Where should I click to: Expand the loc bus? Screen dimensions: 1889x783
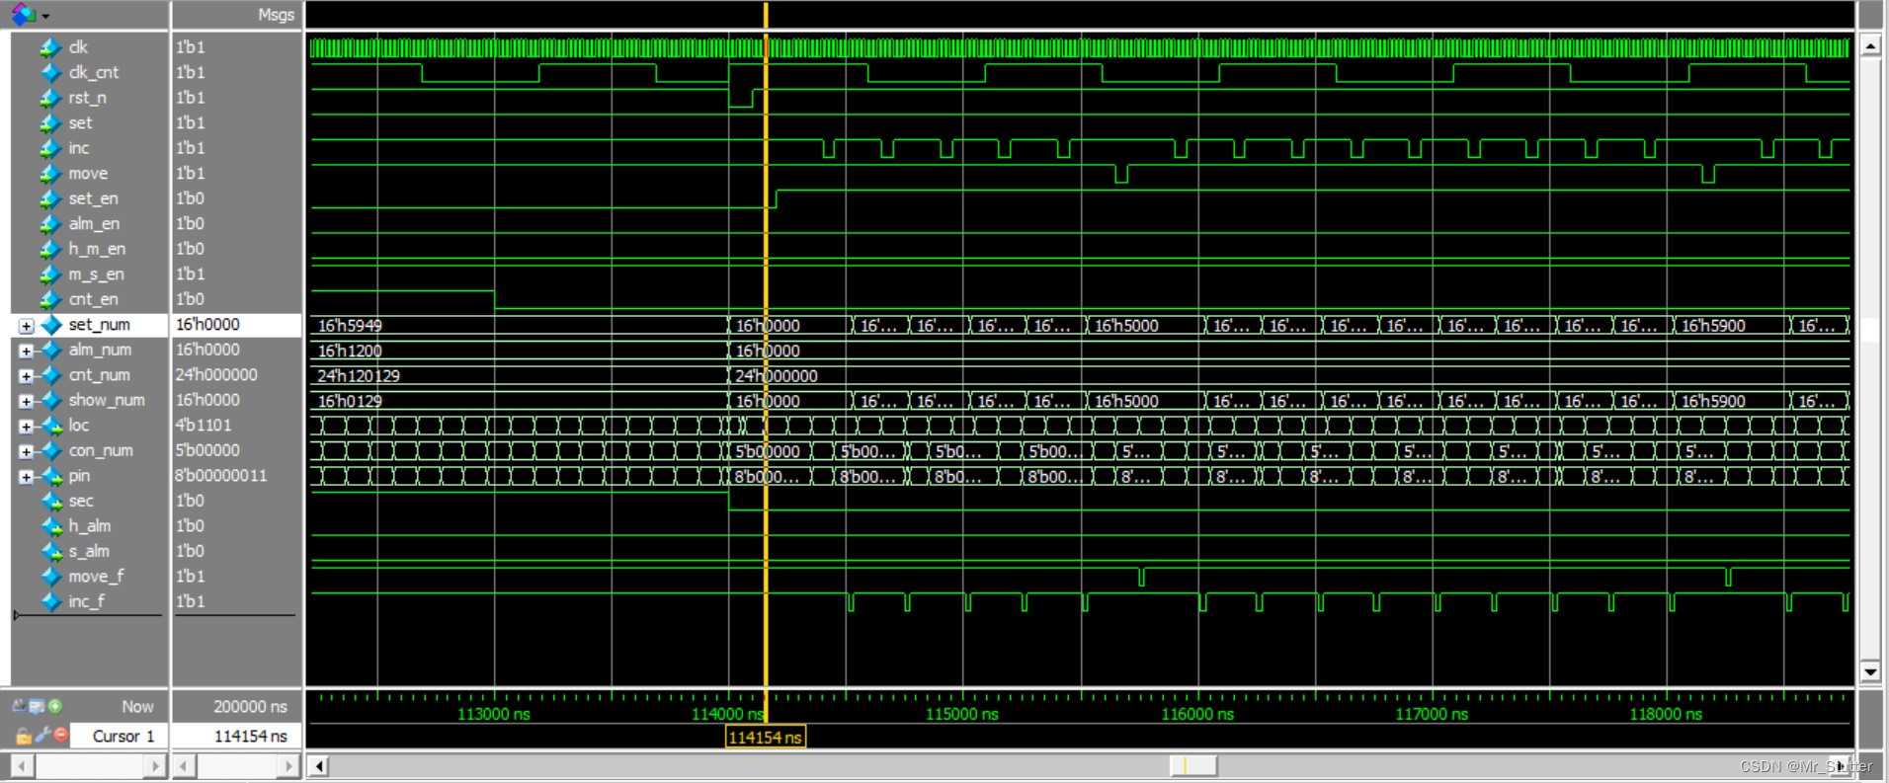26,427
